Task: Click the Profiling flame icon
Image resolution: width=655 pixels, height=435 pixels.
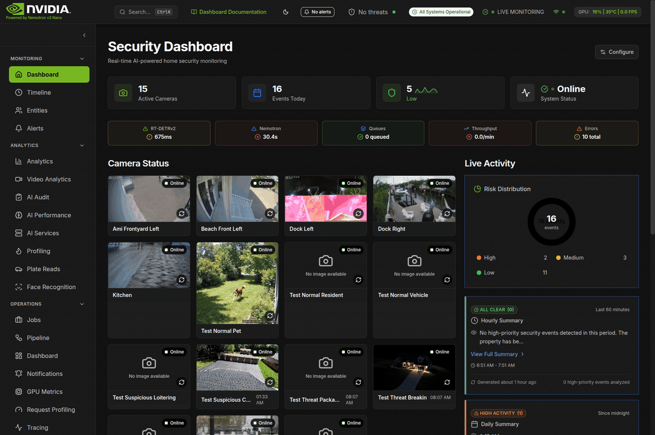Action: click(x=19, y=251)
